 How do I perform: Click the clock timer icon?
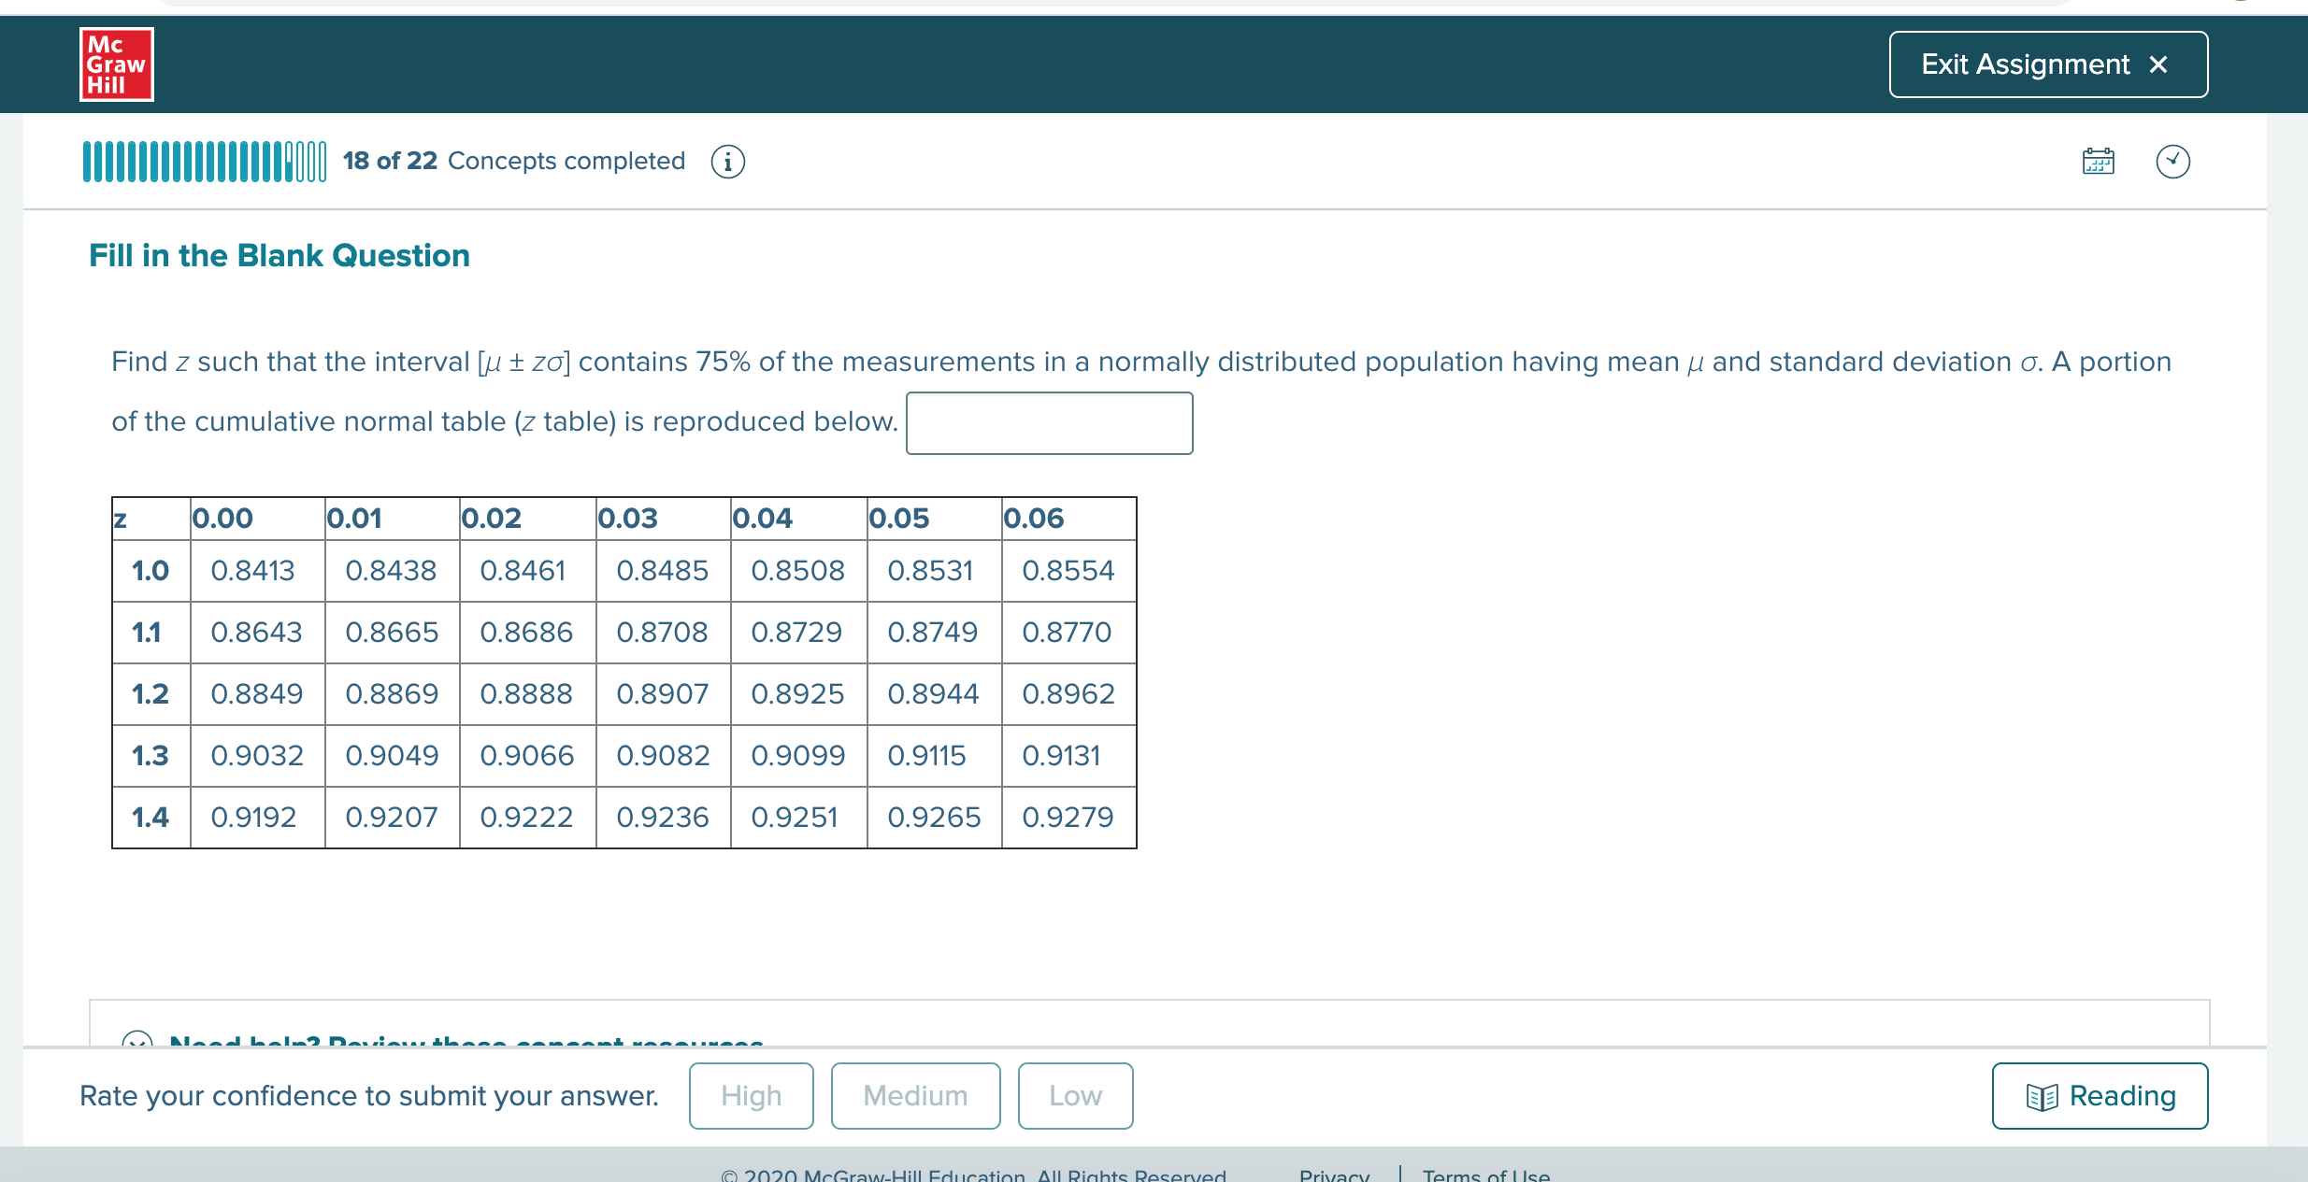click(x=2172, y=162)
